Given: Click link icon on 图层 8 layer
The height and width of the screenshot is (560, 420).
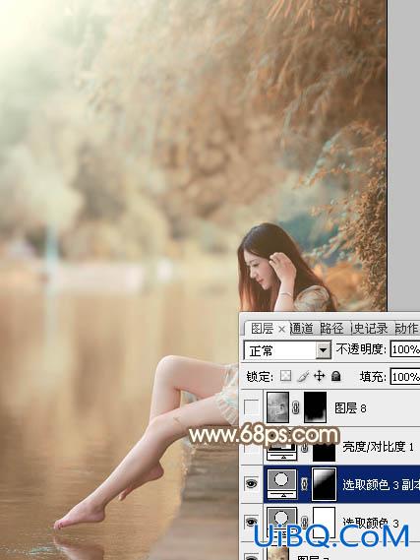Looking at the screenshot, I should click(x=296, y=407).
